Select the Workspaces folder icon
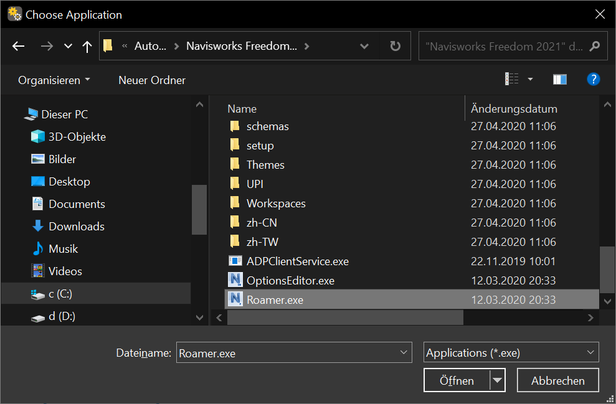This screenshot has height=404, width=616. (x=235, y=203)
